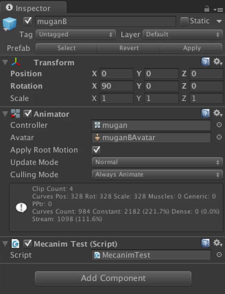Enable the Static checkbox
The width and height of the screenshot is (225, 294).
185,21
